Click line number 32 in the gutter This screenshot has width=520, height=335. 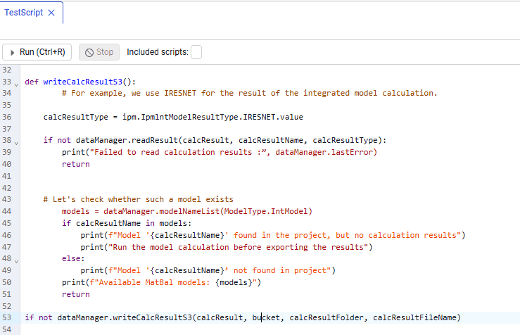tap(6, 70)
